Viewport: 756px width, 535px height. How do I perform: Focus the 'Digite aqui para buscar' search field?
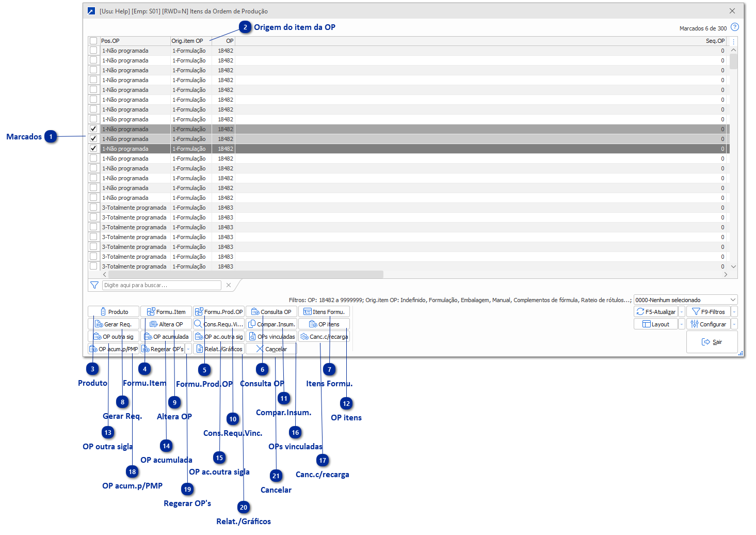pyautogui.click(x=162, y=285)
